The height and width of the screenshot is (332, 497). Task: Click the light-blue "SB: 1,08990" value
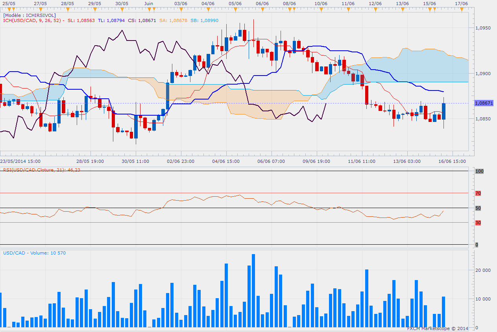click(204, 20)
